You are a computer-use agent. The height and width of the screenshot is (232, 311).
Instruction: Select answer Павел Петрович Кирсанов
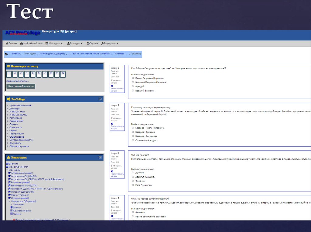click(133, 78)
